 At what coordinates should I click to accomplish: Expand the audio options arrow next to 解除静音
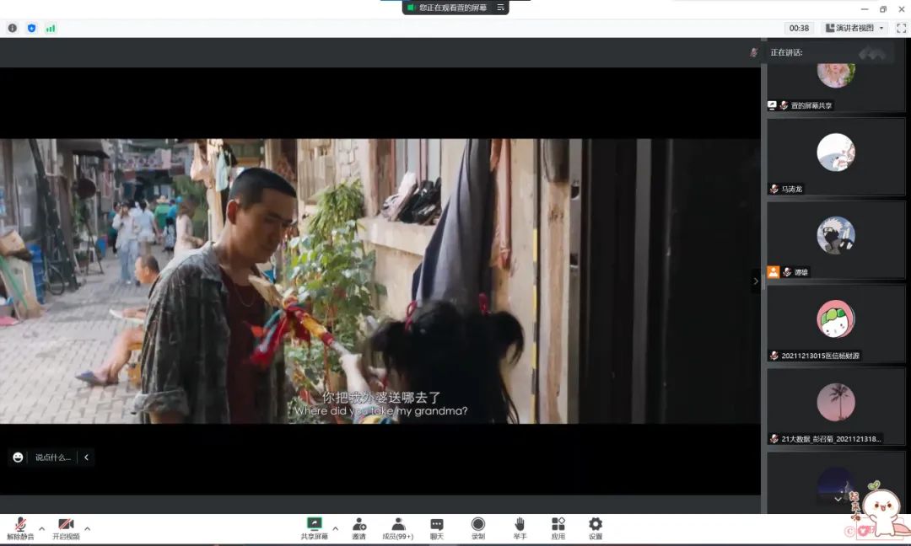click(42, 528)
